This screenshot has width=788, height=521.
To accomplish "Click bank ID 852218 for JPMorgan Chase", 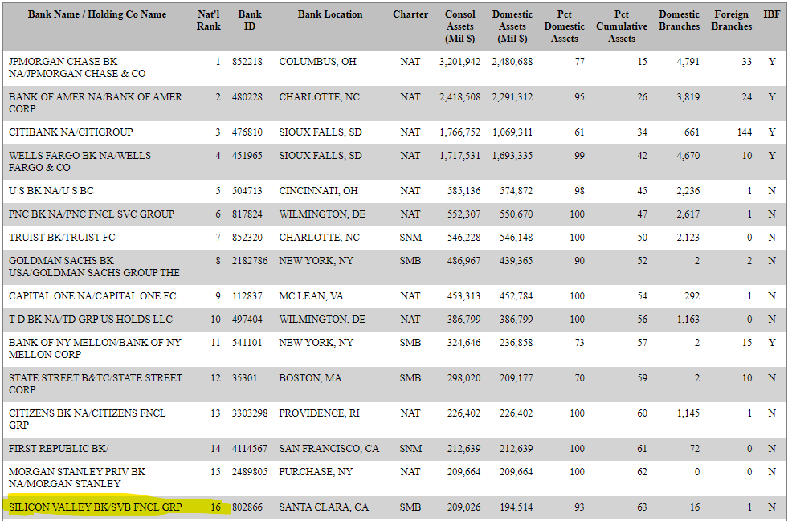I will click(247, 62).
